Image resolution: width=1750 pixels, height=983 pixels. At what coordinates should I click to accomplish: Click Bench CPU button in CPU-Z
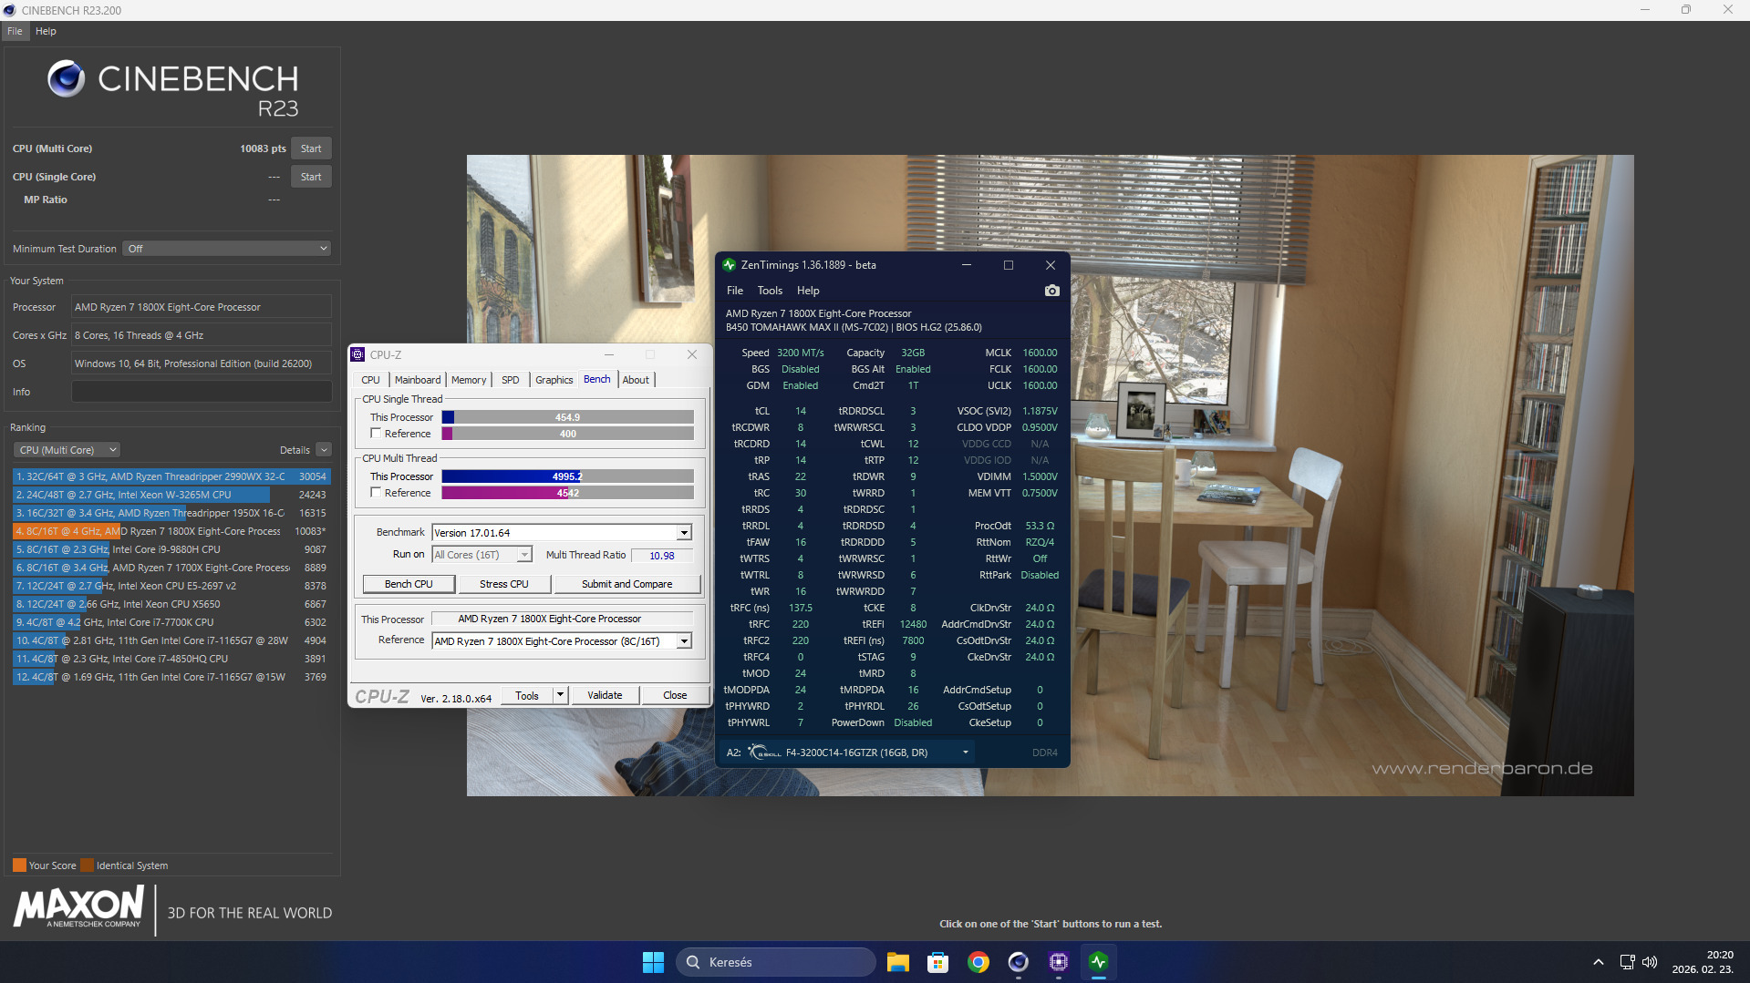[409, 584]
